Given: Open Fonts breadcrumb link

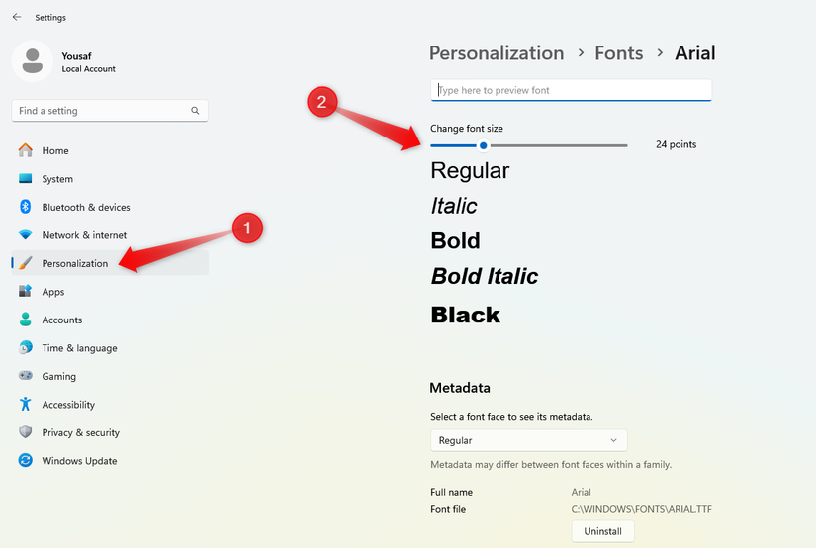Looking at the screenshot, I should 619,53.
